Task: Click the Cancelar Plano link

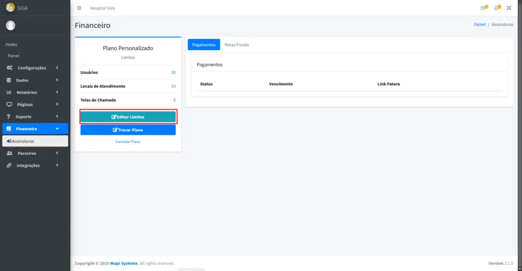Action: click(128, 142)
